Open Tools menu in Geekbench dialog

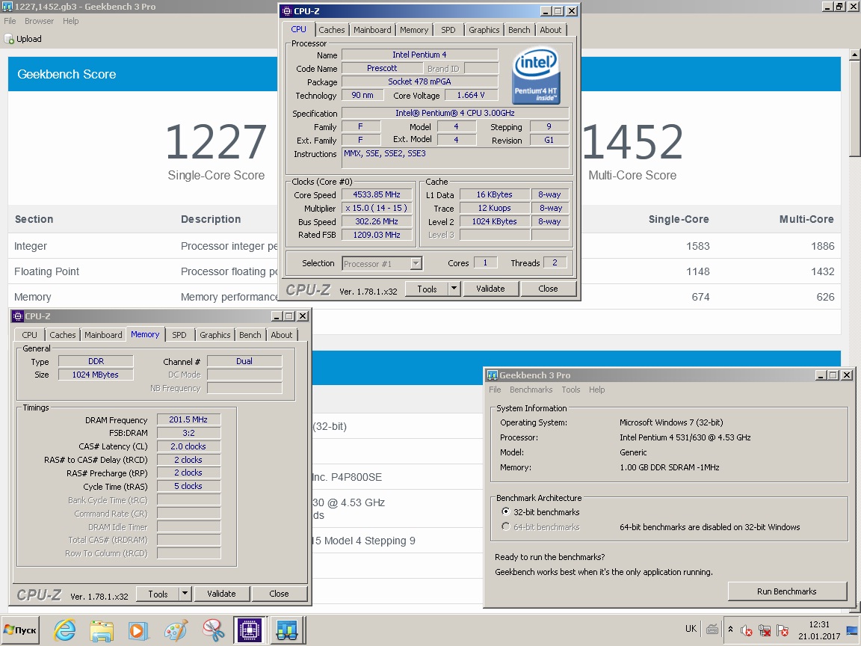[570, 390]
